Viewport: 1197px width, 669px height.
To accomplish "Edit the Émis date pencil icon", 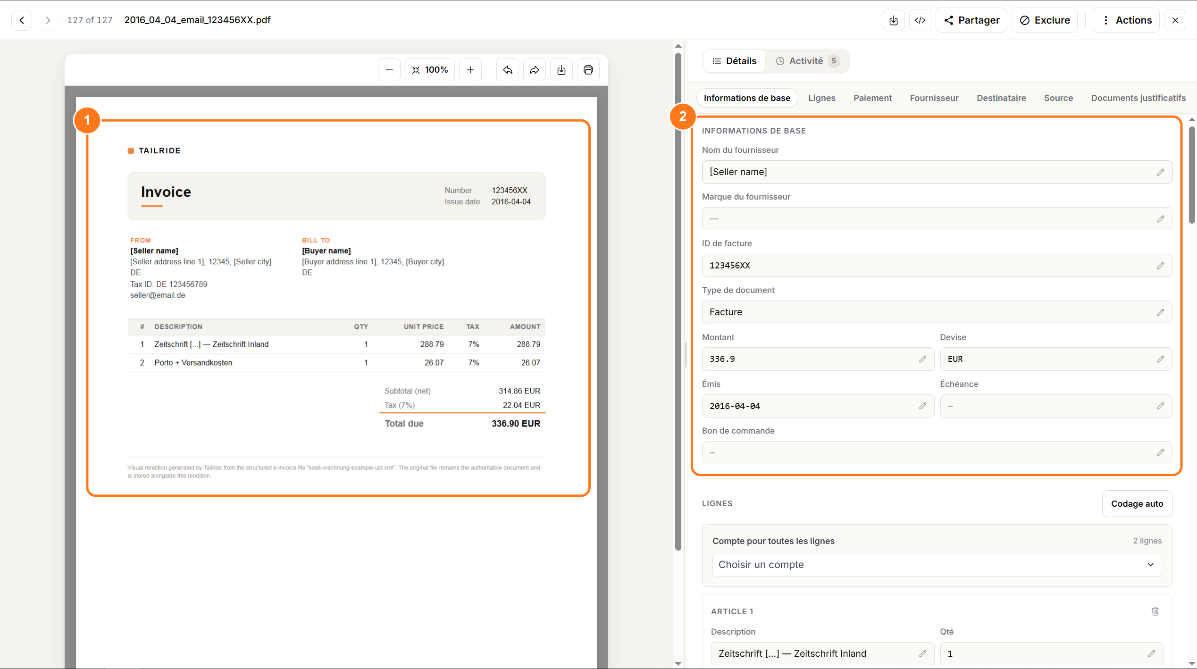I will [x=923, y=406].
